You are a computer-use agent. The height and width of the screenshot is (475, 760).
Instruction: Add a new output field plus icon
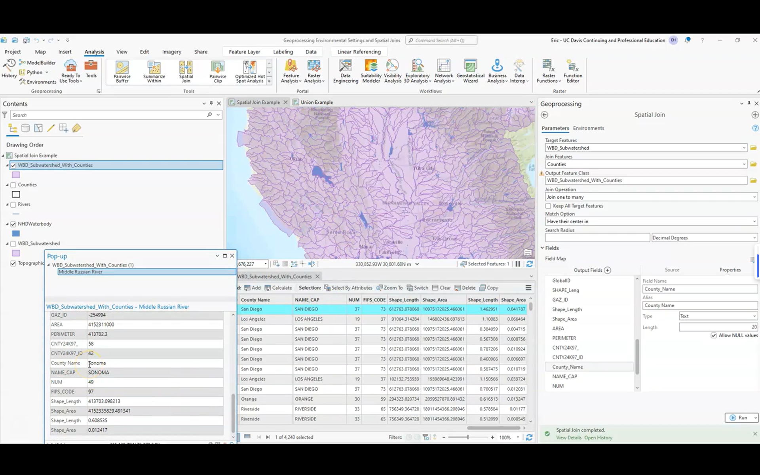coord(608,270)
